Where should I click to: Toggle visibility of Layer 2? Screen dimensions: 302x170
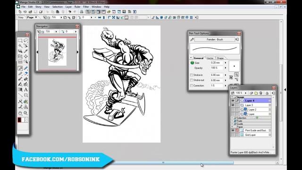point(233,110)
